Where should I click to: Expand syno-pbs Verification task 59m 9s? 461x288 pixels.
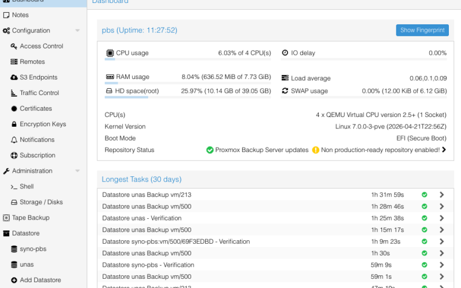tap(441, 265)
